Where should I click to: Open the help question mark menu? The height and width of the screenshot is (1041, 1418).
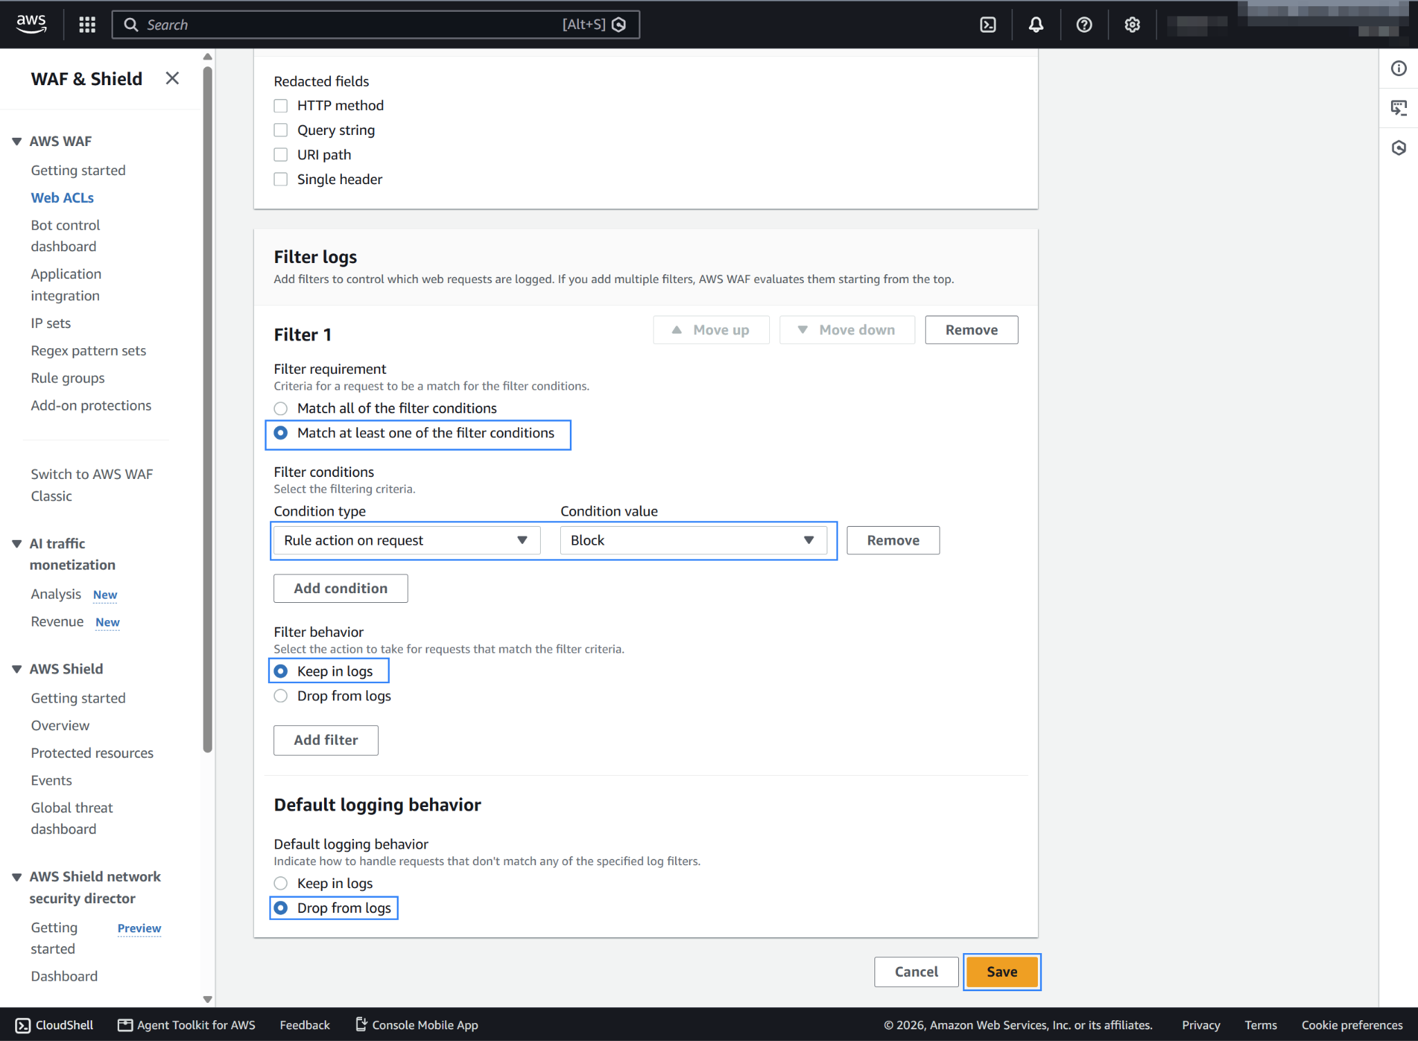(1084, 25)
